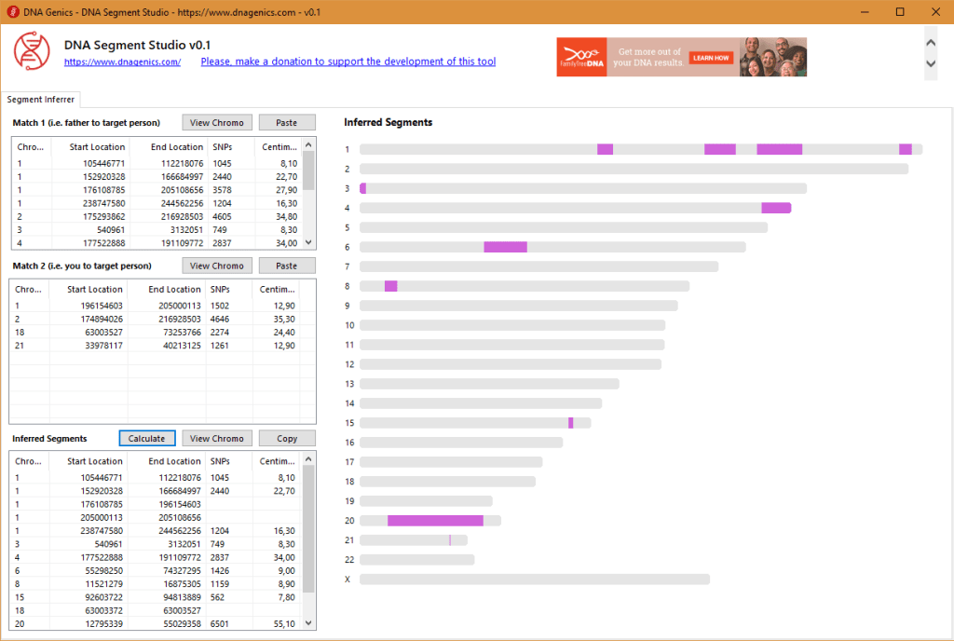Select the large purple segment on chromosome 20
The height and width of the screenshot is (641, 954).
click(435, 521)
